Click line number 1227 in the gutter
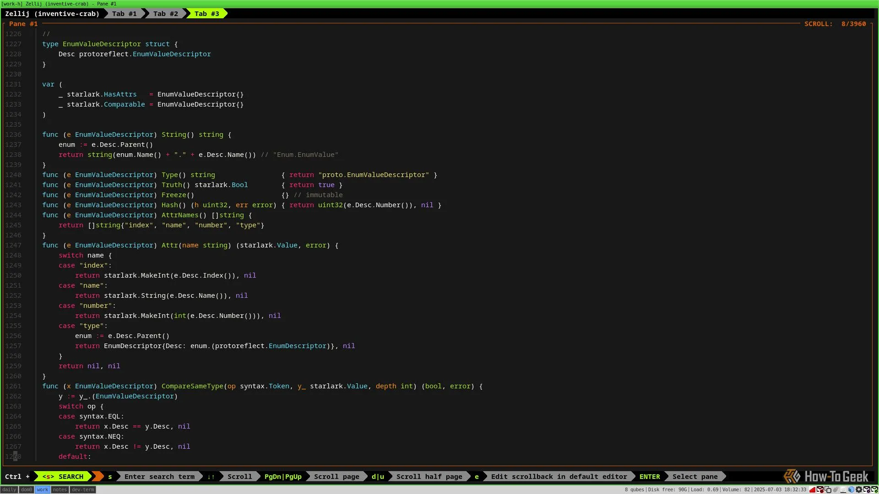The image size is (879, 494). click(x=13, y=44)
